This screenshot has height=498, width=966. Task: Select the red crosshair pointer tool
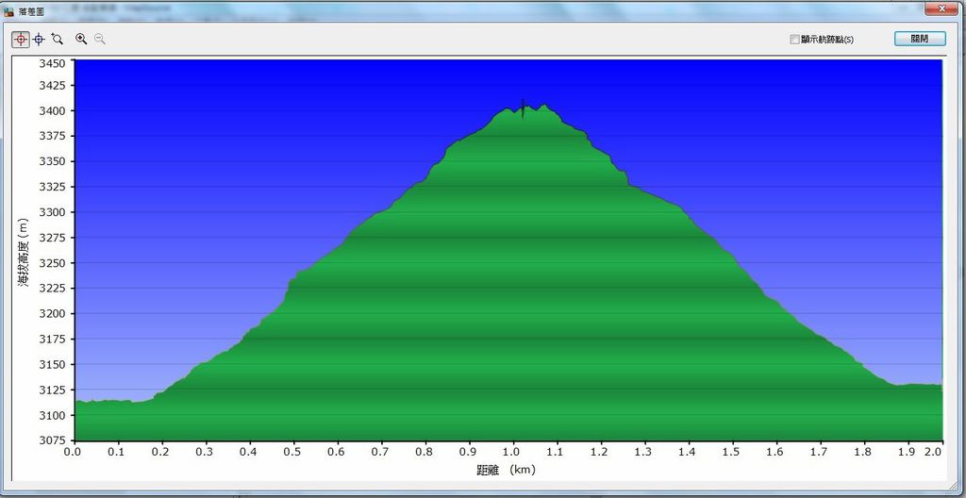tap(21, 39)
